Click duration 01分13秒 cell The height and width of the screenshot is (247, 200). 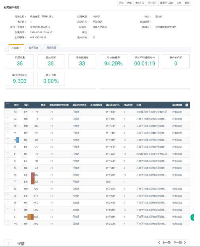[111, 203]
